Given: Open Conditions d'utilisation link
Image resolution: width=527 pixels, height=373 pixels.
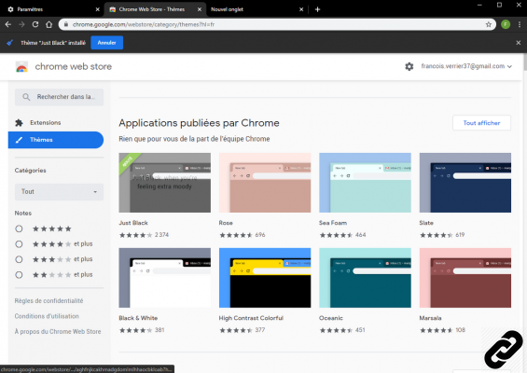Looking at the screenshot, I should point(47,316).
